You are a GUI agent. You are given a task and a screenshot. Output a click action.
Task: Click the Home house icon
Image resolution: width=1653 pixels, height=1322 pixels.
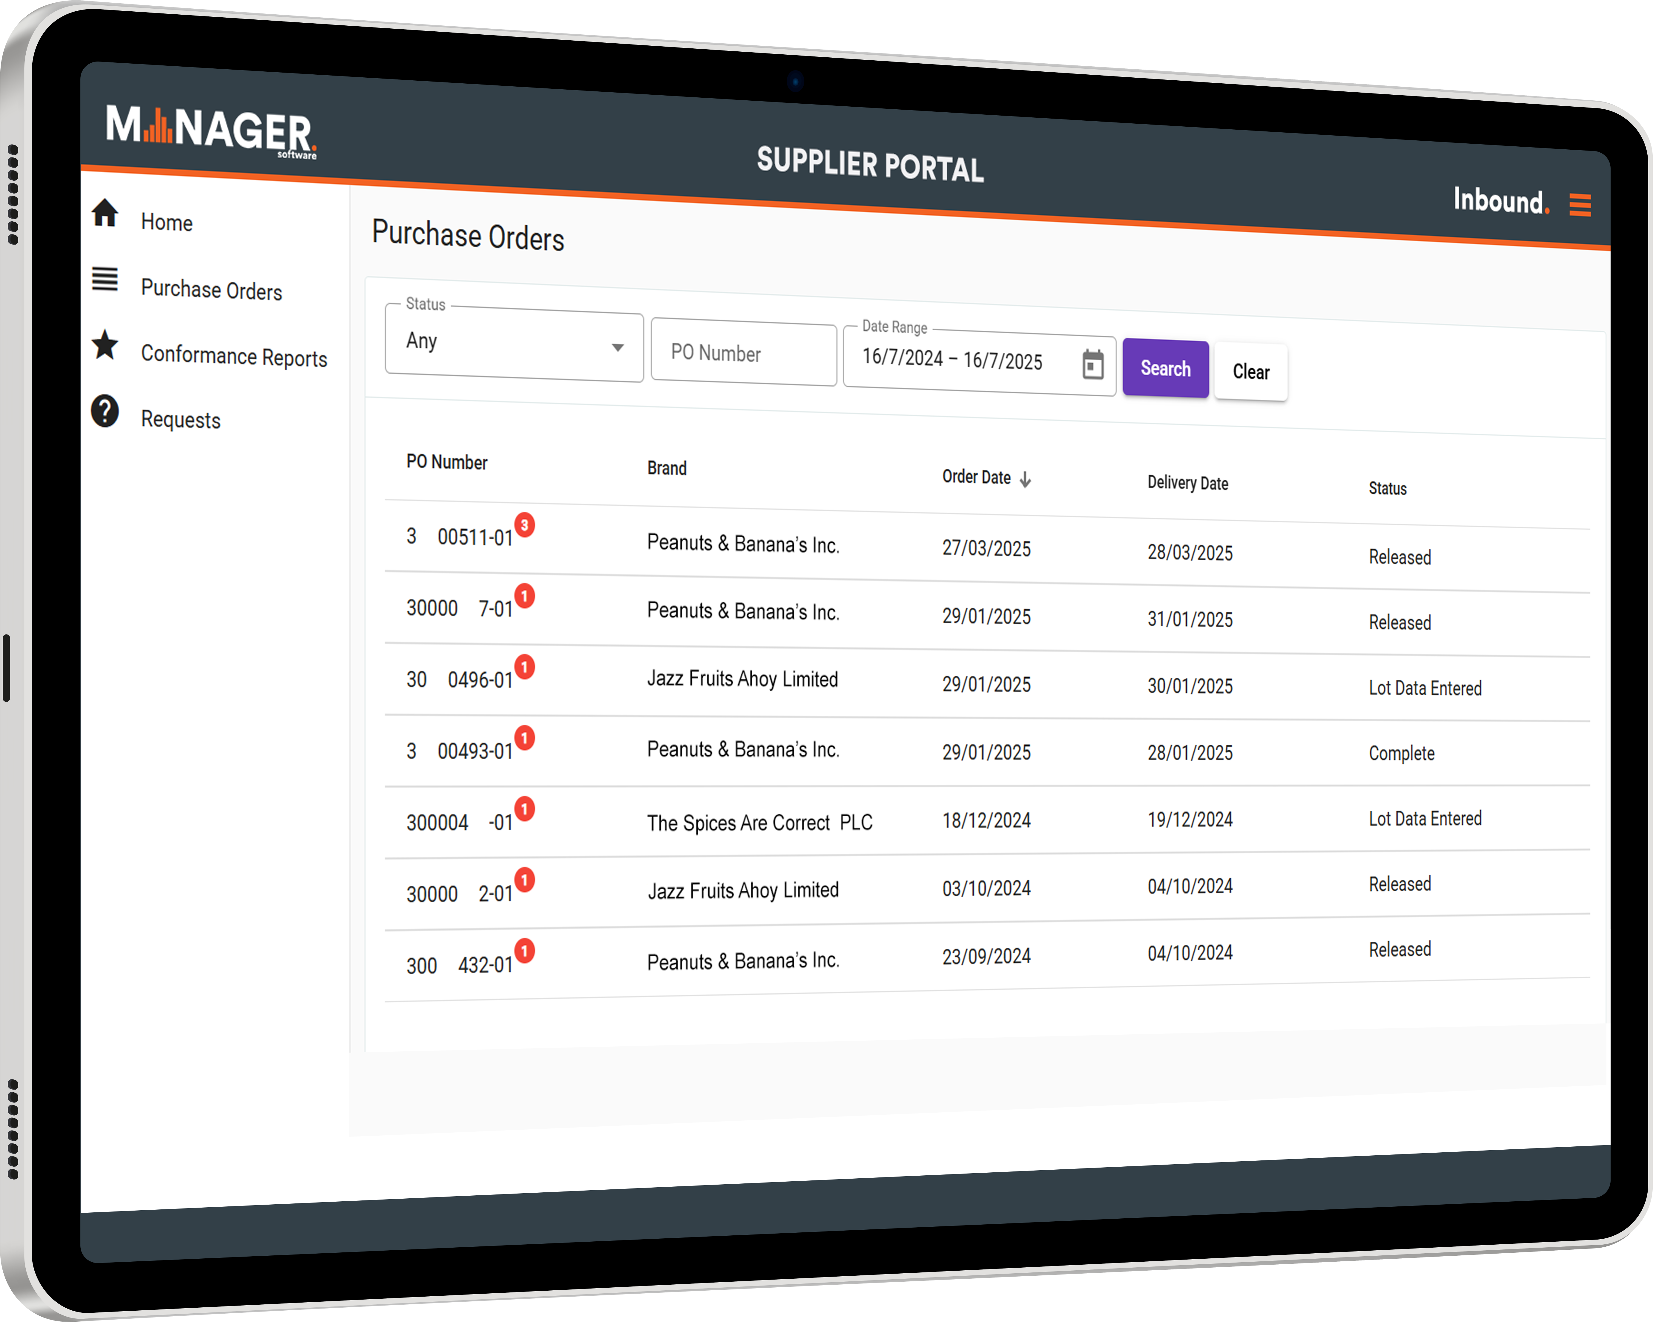(105, 213)
